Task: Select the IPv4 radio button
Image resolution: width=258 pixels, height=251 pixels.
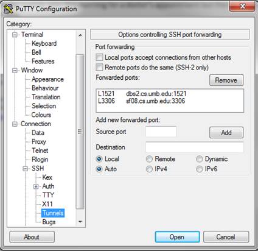Action: pyautogui.click(x=149, y=169)
